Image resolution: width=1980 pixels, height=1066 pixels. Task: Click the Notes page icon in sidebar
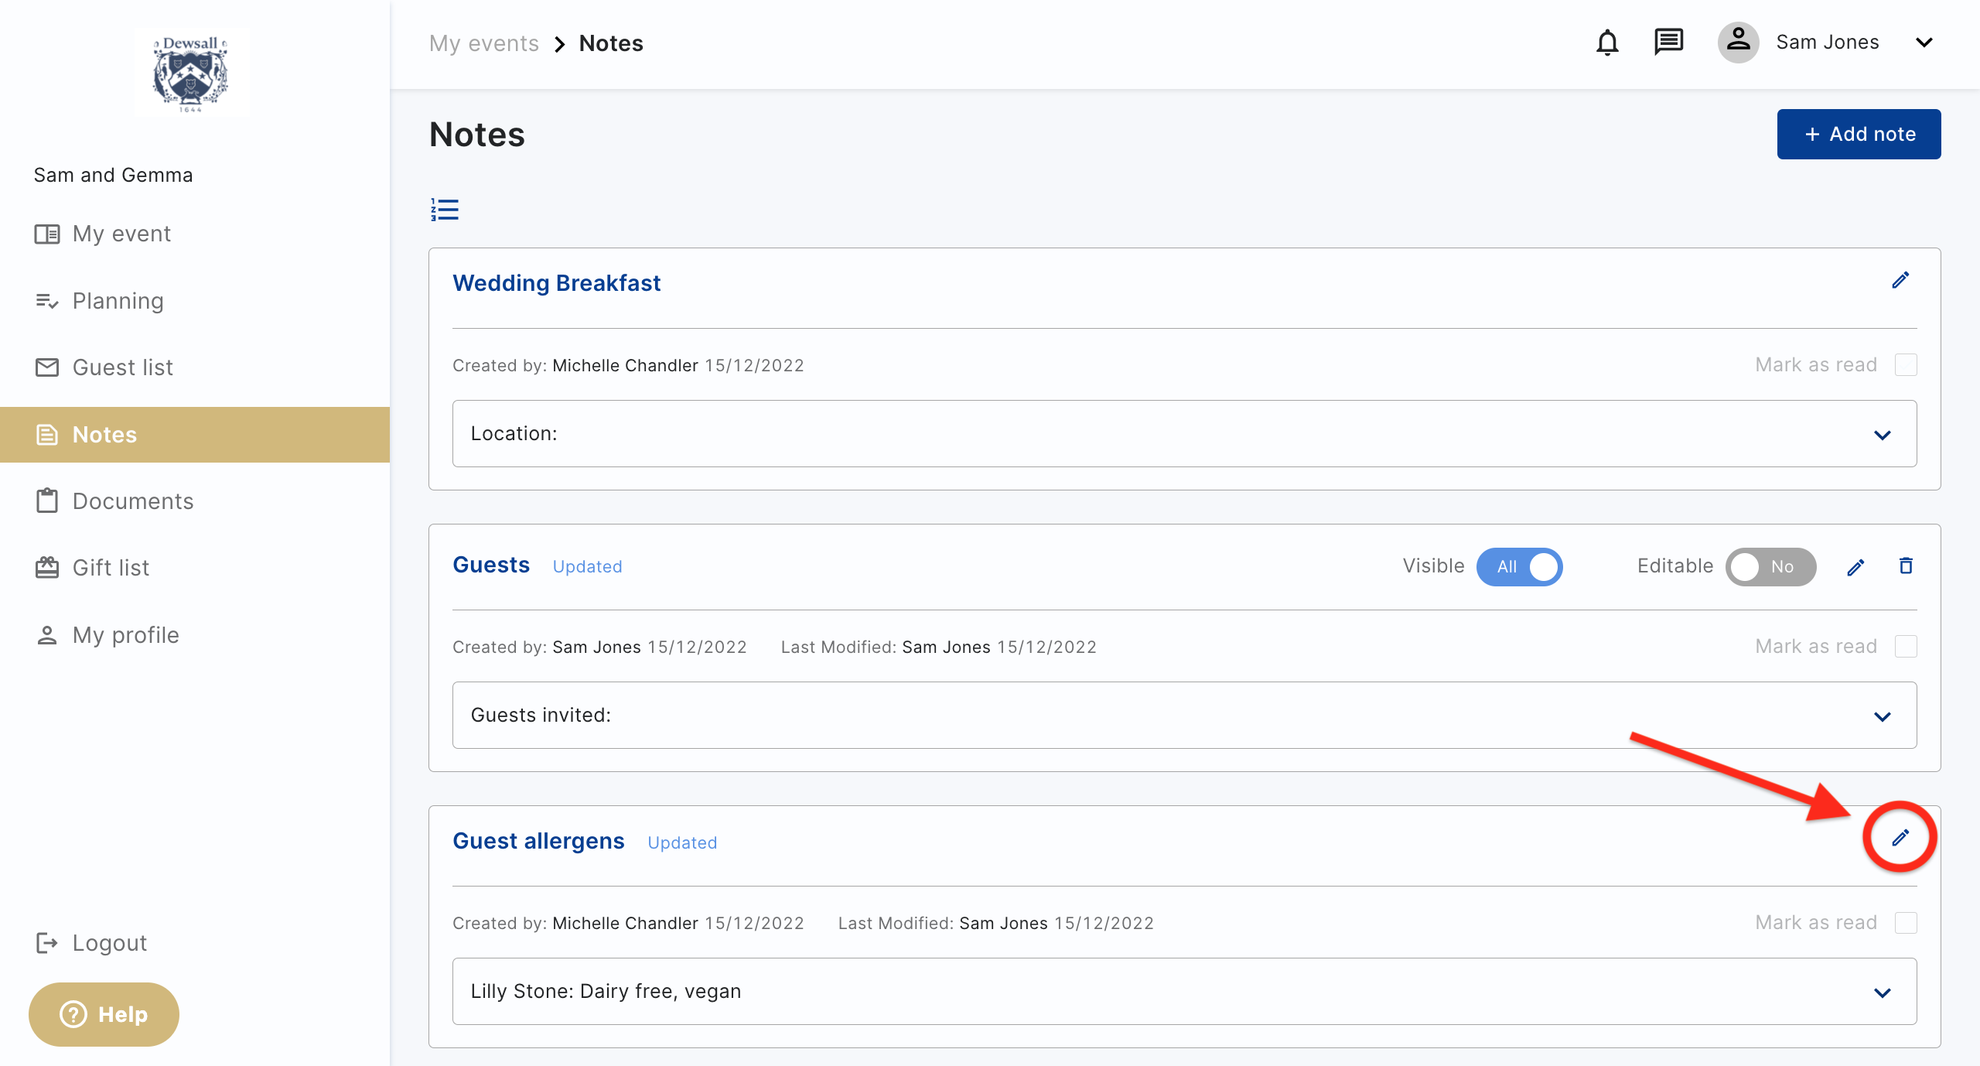pos(47,435)
